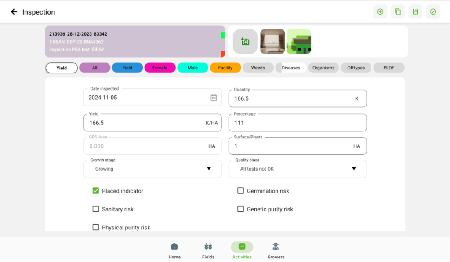Uncheck Placed indicator checkbox
450x262 pixels.
(x=95, y=191)
